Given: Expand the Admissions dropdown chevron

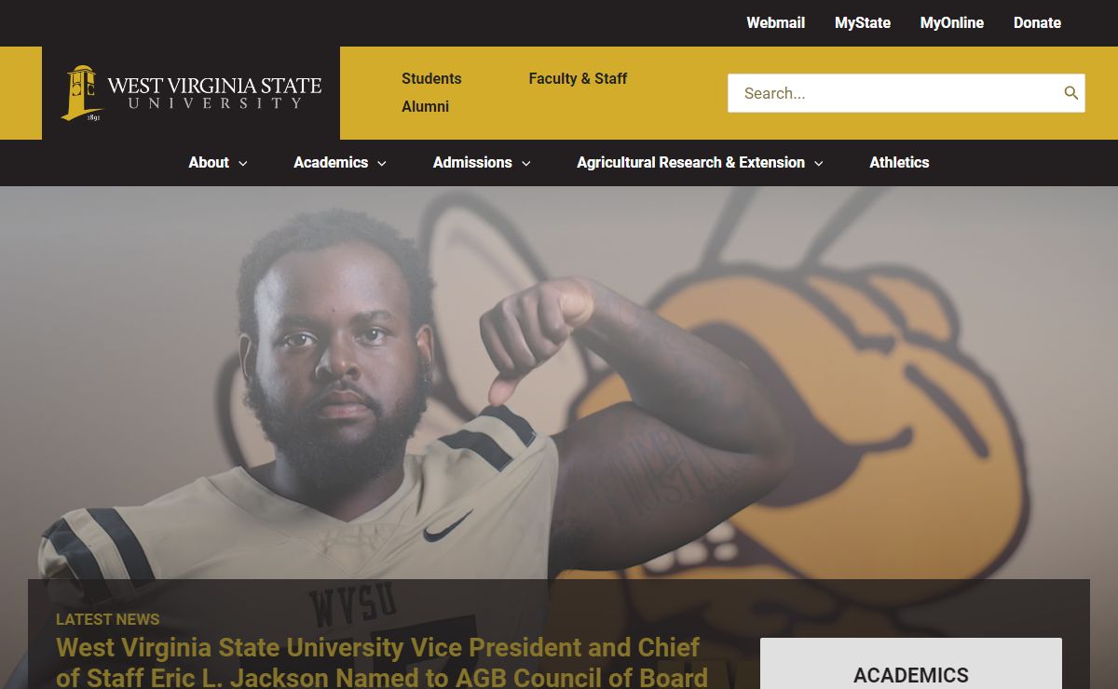Looking at the screenshot, I should coord(525,163).
